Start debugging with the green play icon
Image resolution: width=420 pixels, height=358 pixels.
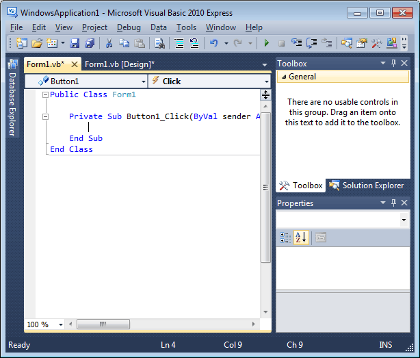tap(267, 43)
